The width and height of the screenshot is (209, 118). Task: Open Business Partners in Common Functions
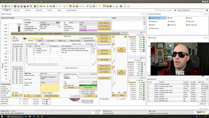157,18
